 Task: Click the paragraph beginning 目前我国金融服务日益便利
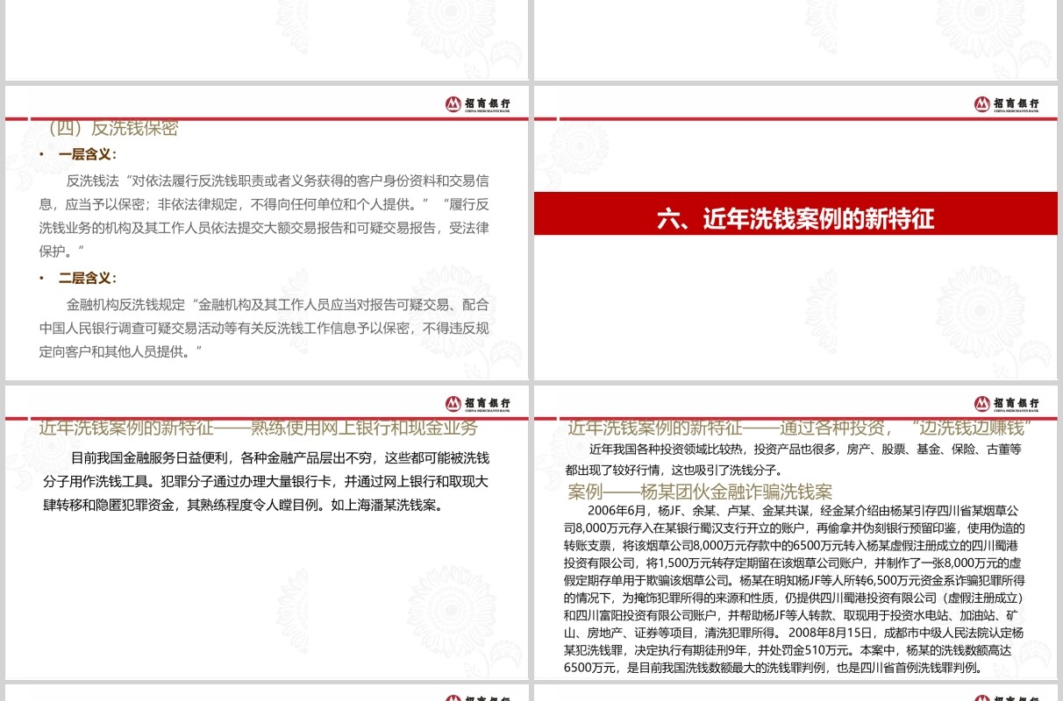tap(266, 481)
